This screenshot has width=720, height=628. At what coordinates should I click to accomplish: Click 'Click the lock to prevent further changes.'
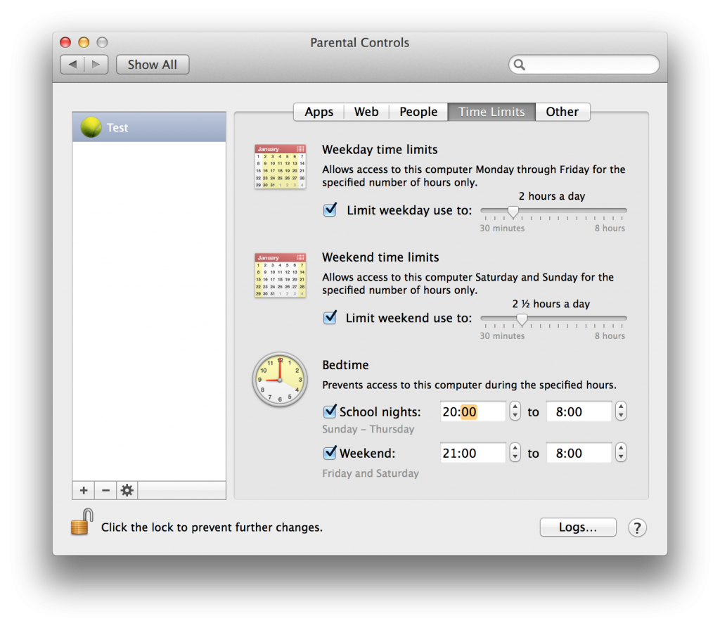[x=212, y=527]
